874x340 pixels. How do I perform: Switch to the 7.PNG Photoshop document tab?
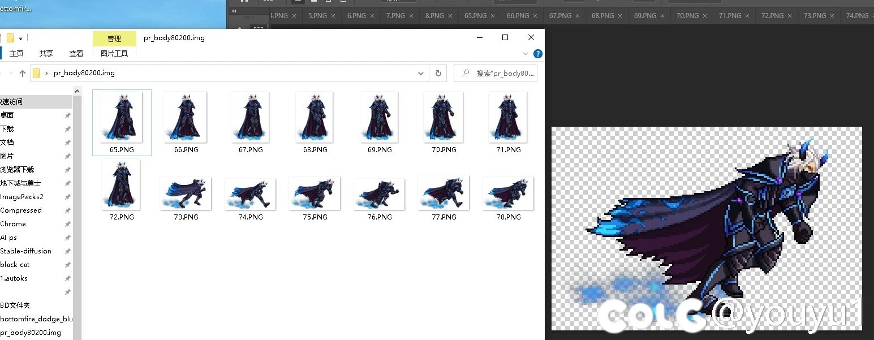395,16
